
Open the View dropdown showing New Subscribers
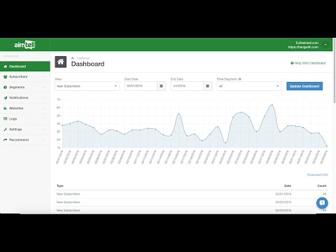point(87,86)
